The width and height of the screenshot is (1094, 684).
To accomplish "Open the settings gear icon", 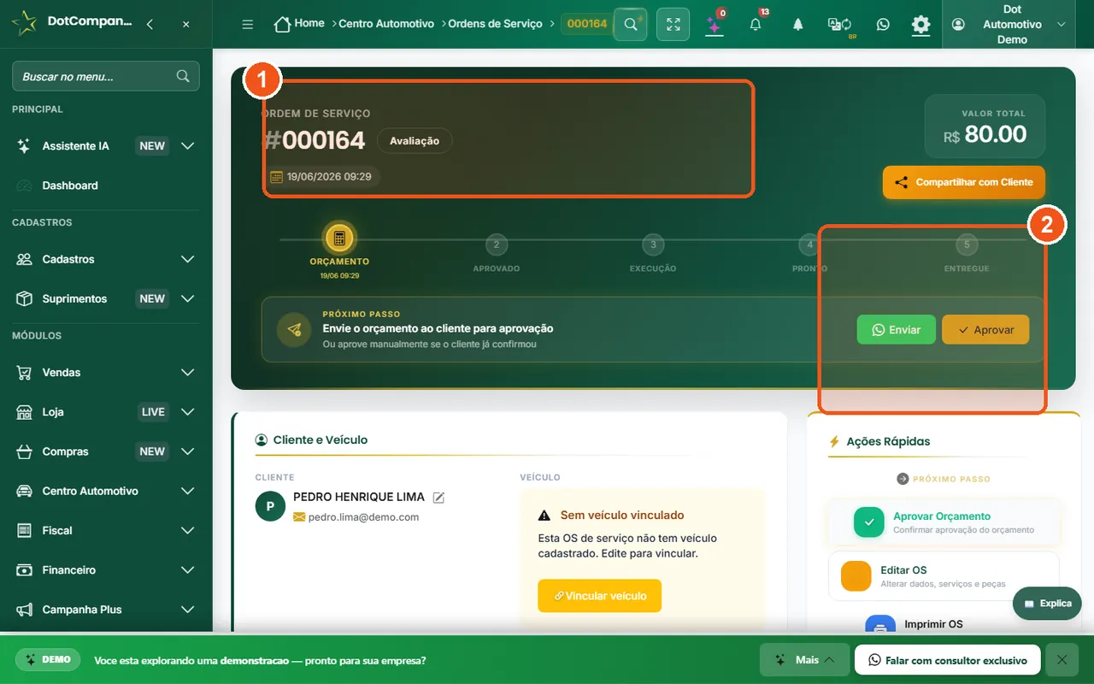I will pos(920,25).
